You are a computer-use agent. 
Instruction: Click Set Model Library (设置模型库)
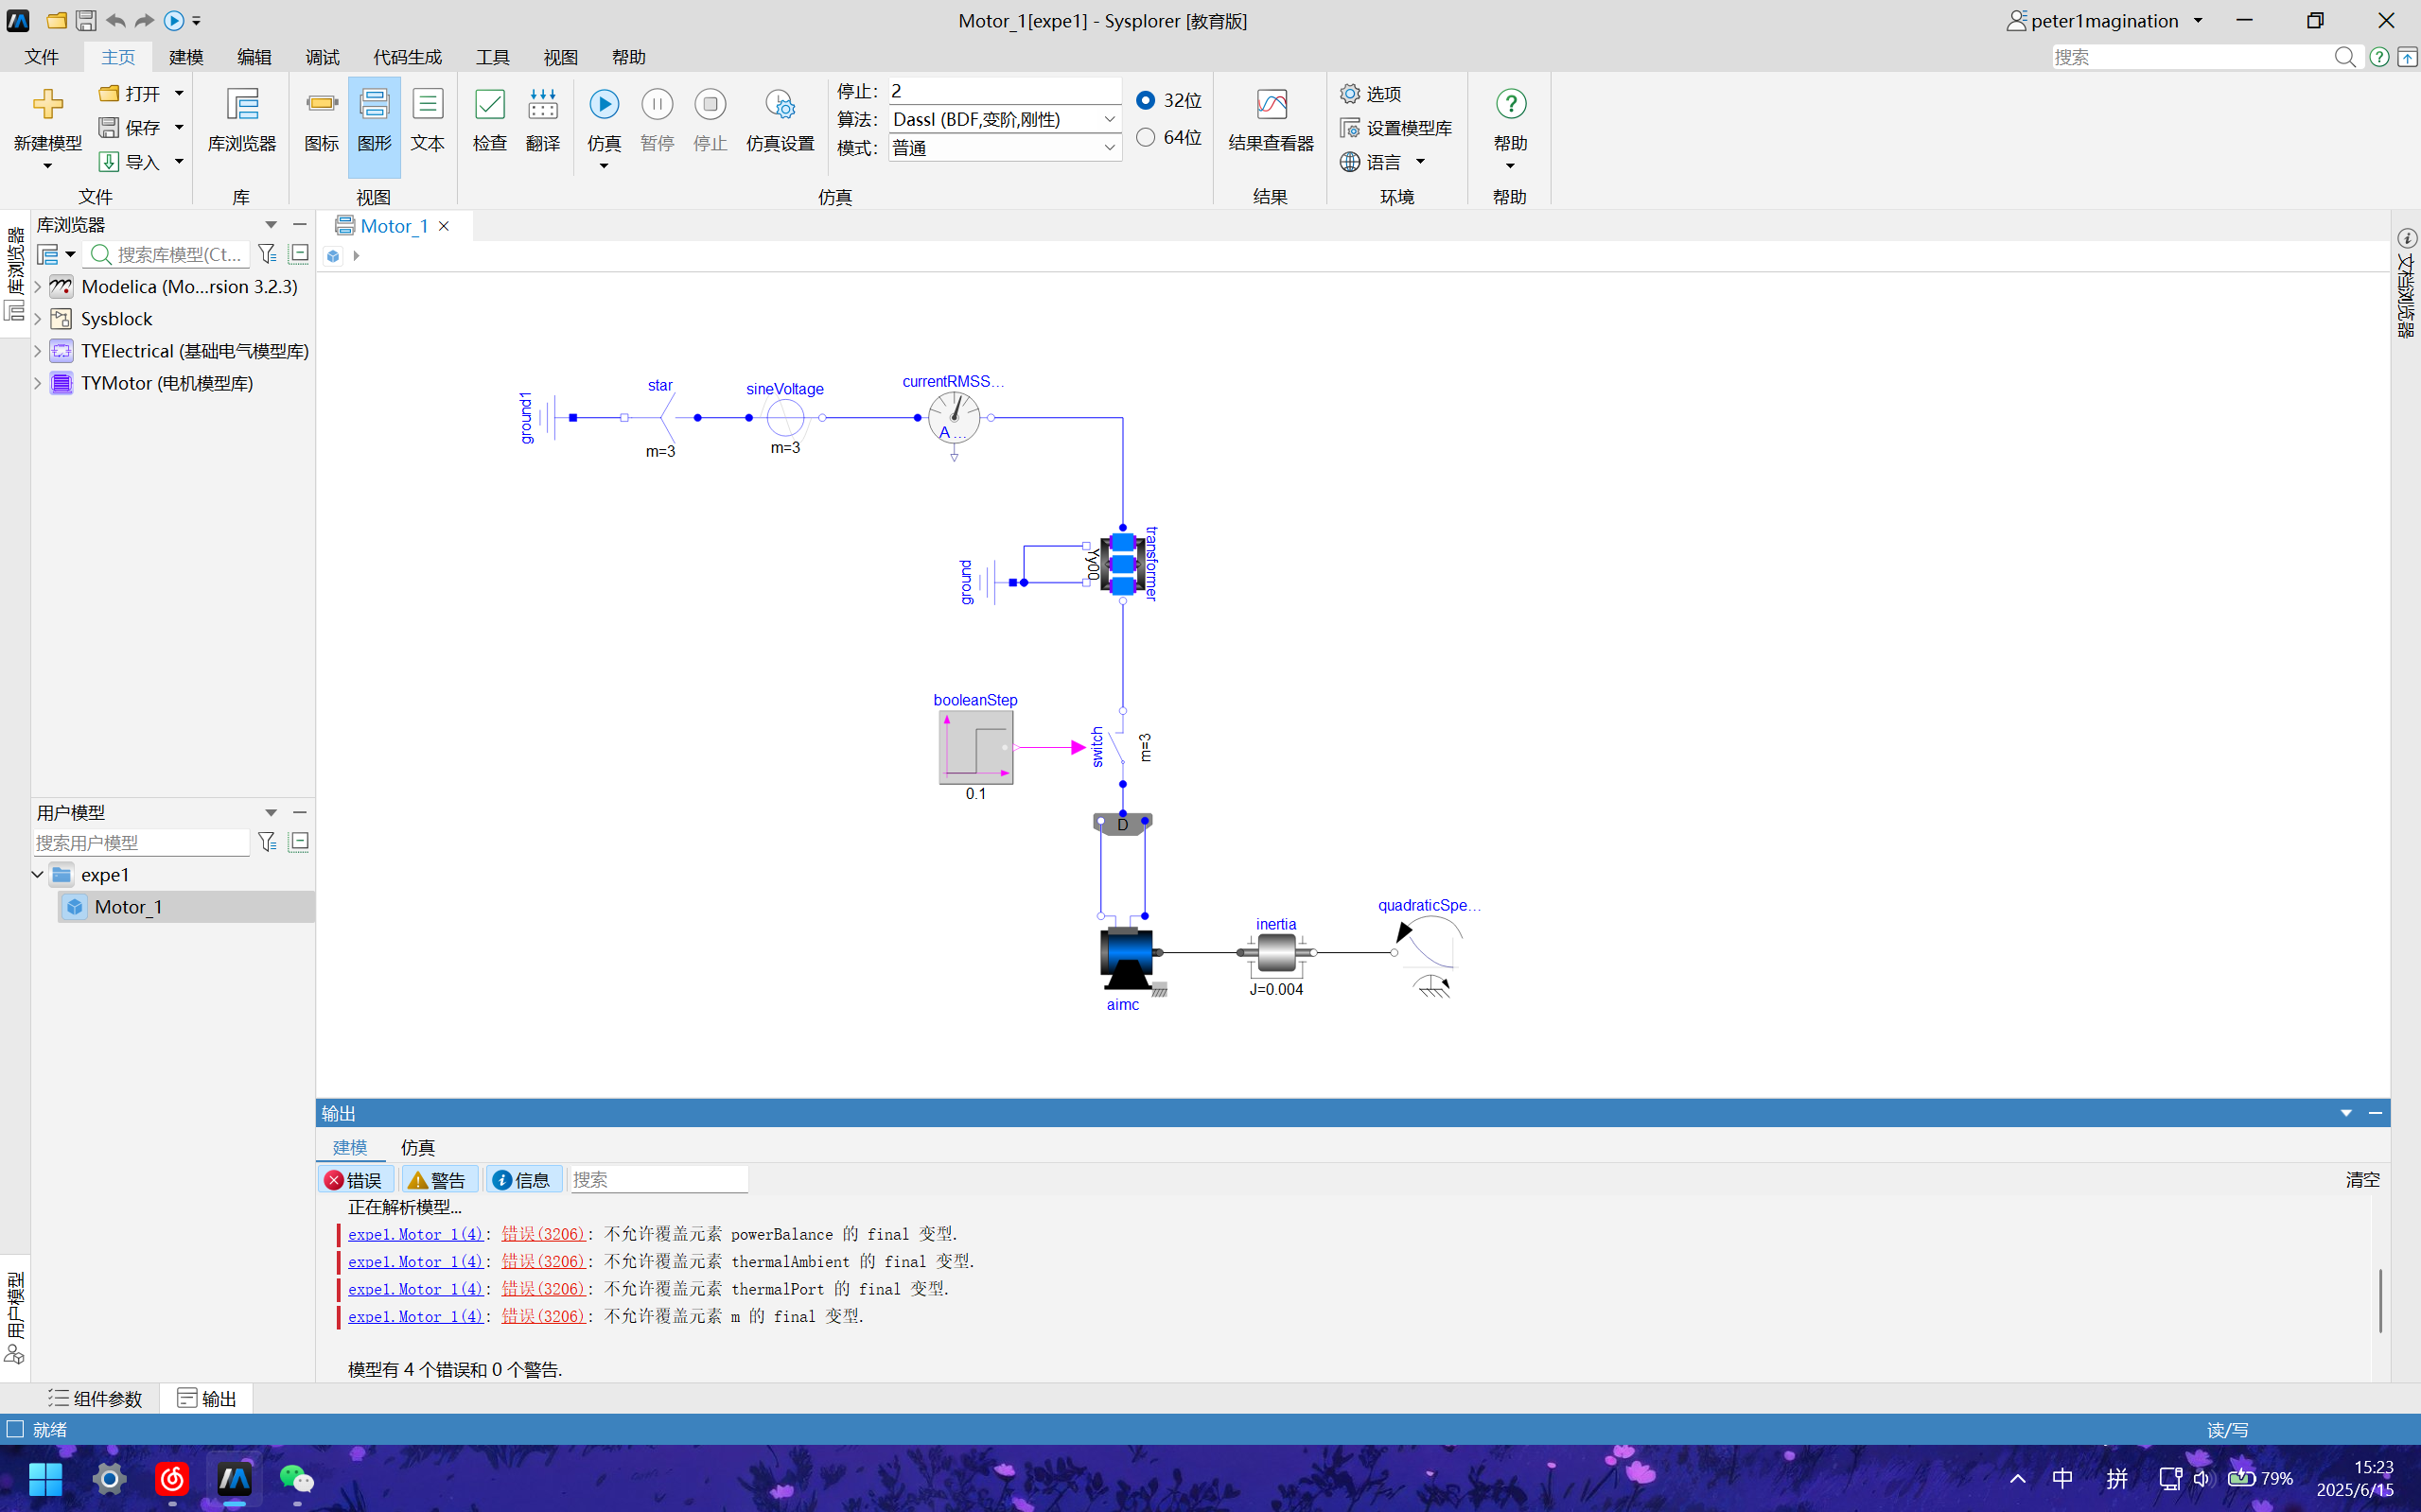(x=1395, y=128)
